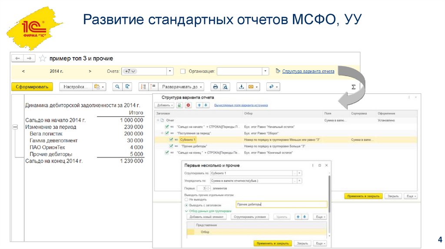This screenshot has width=445, height=249.
Task: Switch to previous period with '<' arrow
Action: (23, 72)
